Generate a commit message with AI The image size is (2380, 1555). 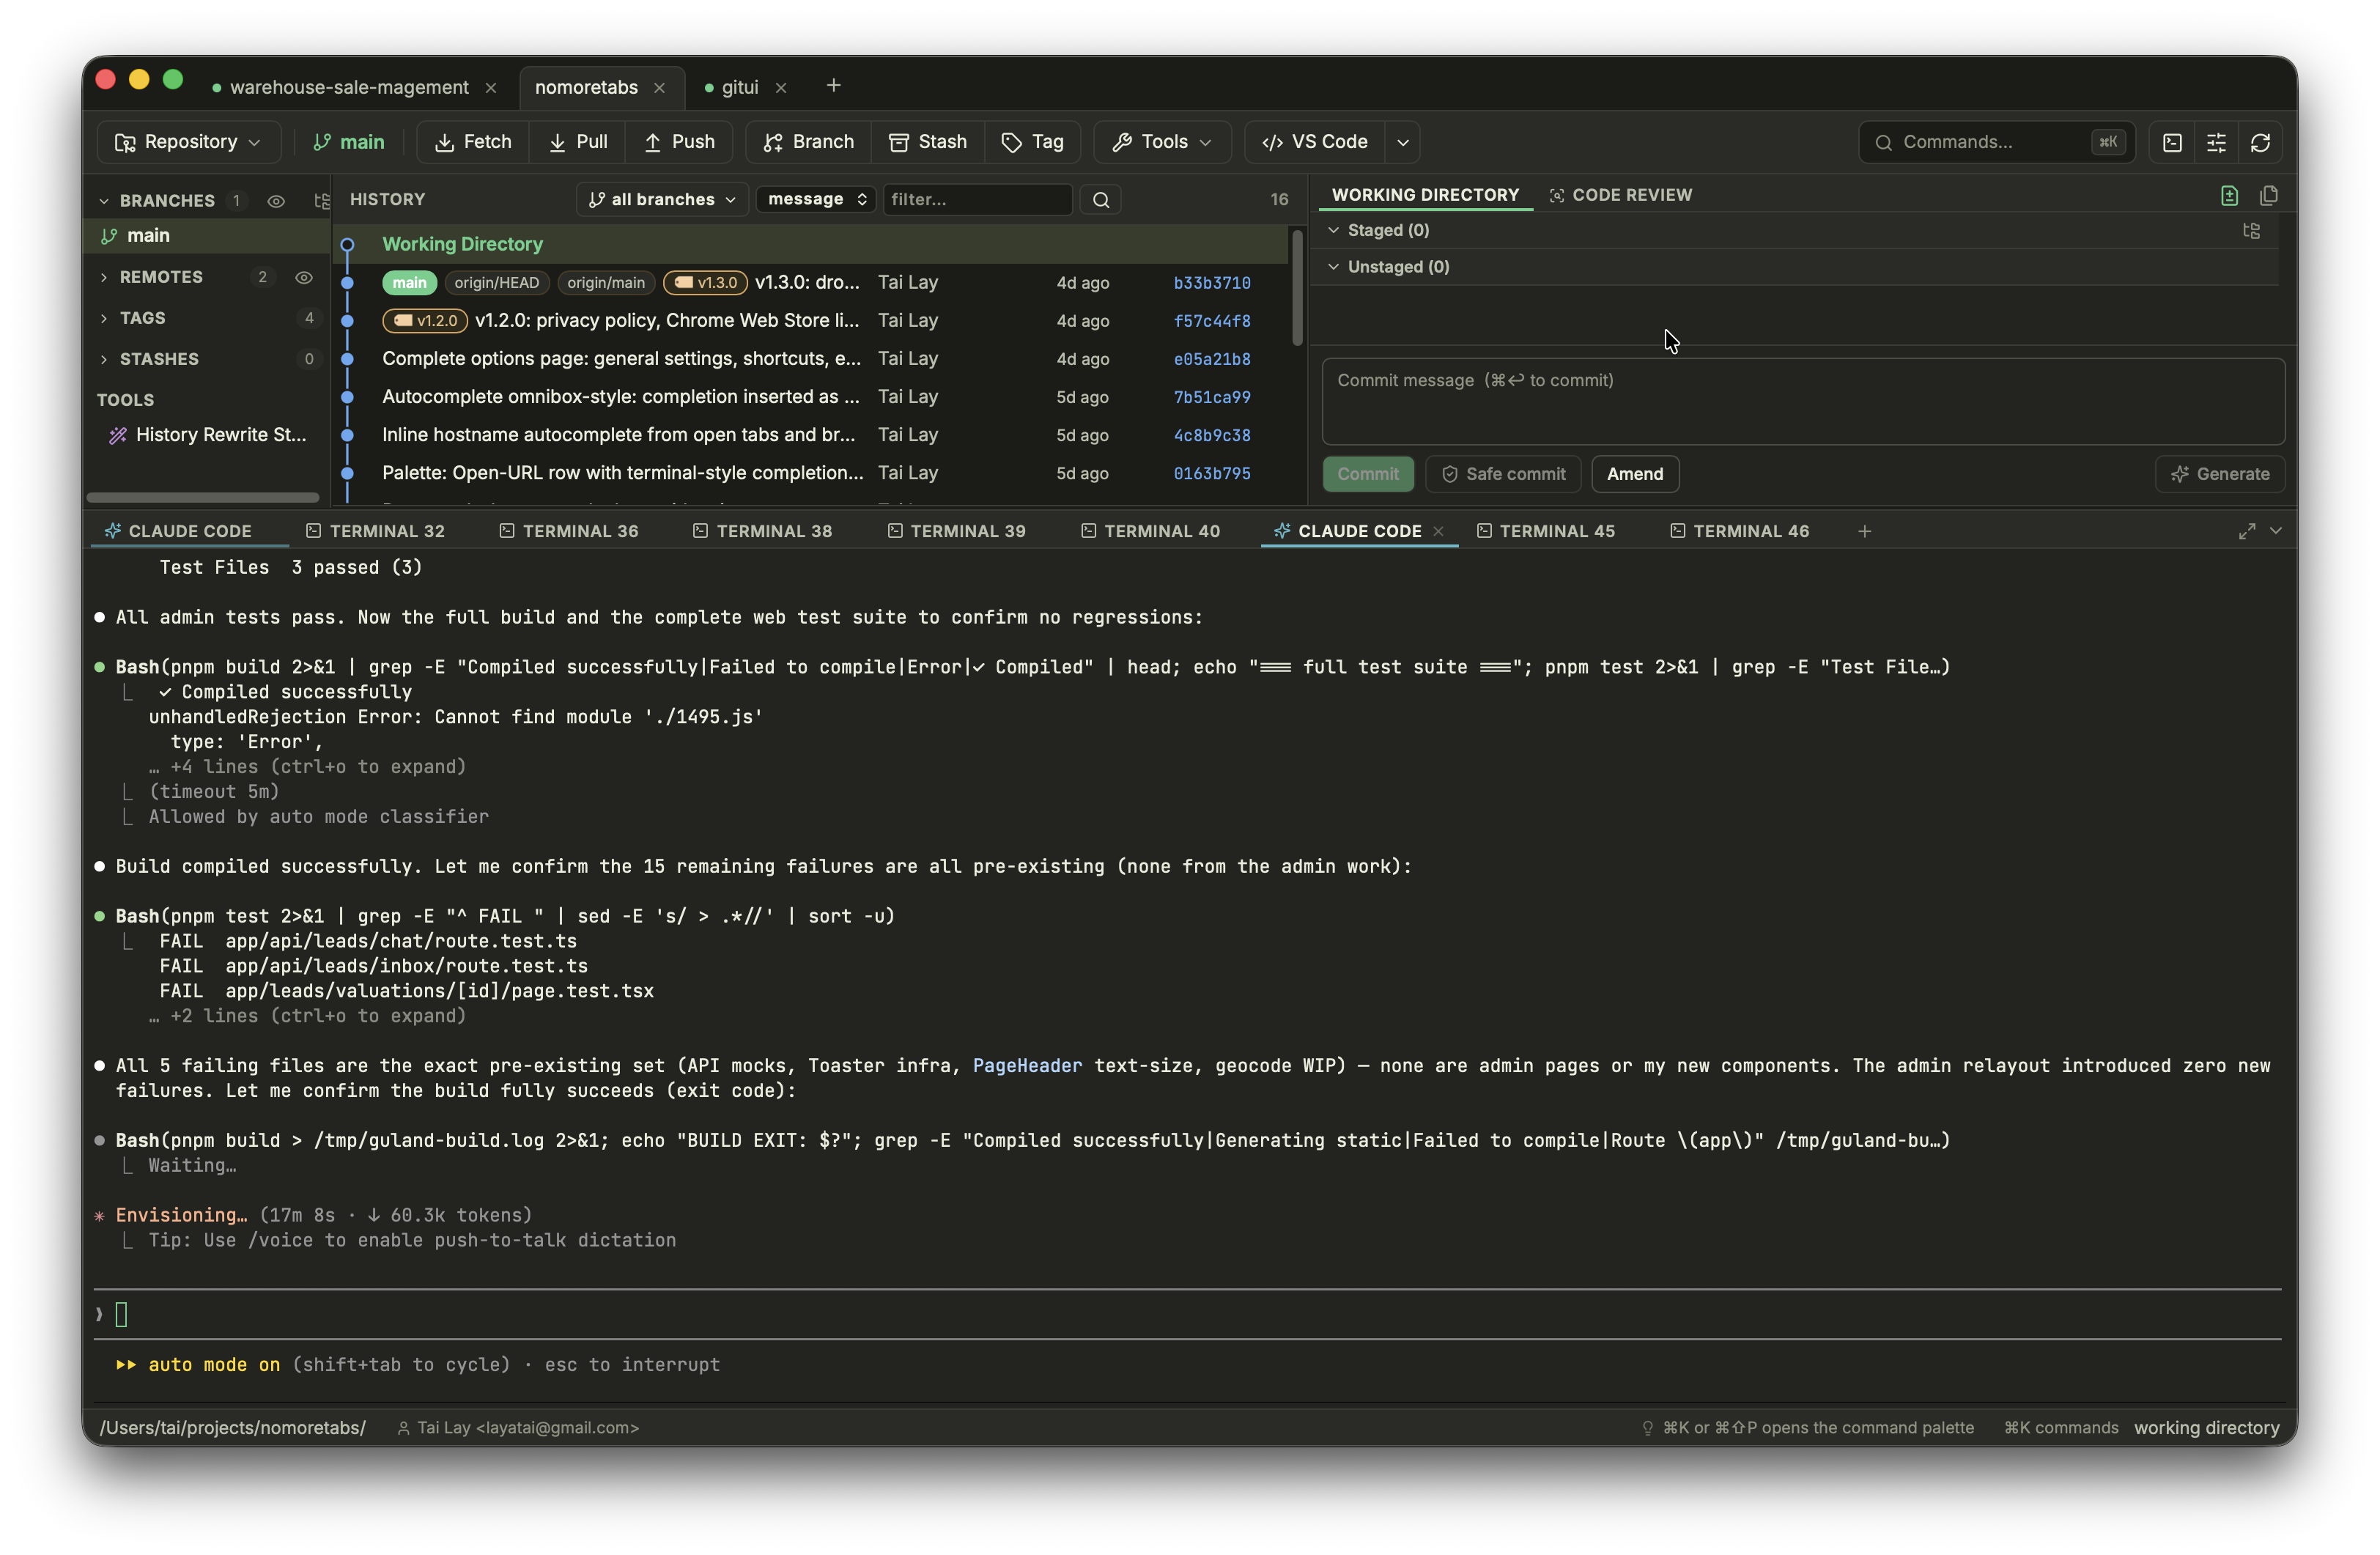[2220, 474]
